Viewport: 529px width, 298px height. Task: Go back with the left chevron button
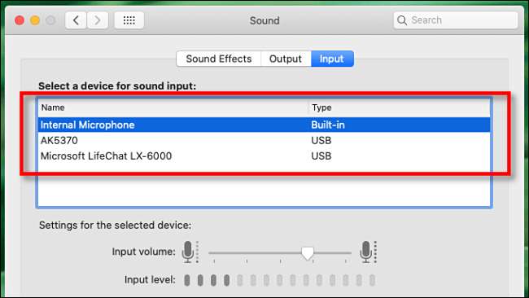(x=76, y=20)
